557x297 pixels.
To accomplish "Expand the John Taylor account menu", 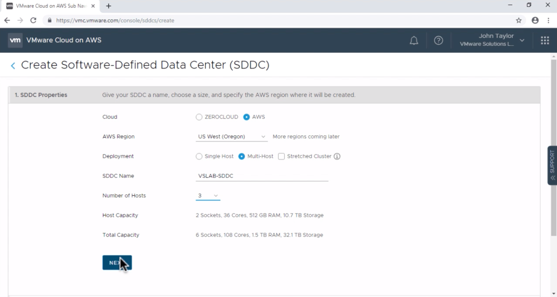I will pos(492,40).
